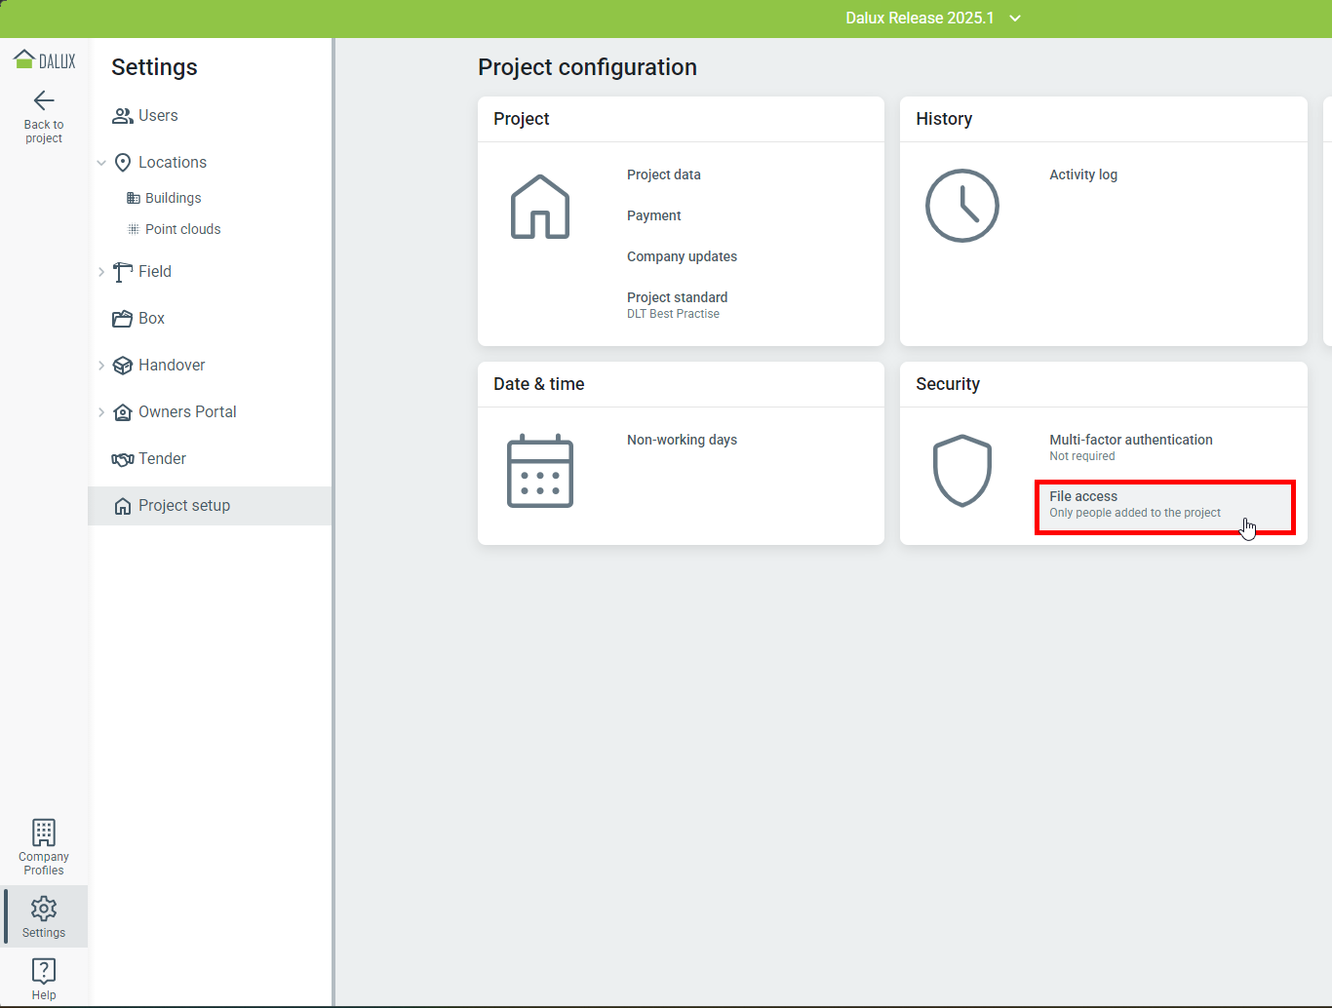Screen dimensions: 1332x1008
Task: Click the shield icon in the Security card
Action: coord(961,471)
